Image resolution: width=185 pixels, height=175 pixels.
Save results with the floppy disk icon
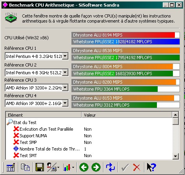pyautogui.click(x=40, y=167)
